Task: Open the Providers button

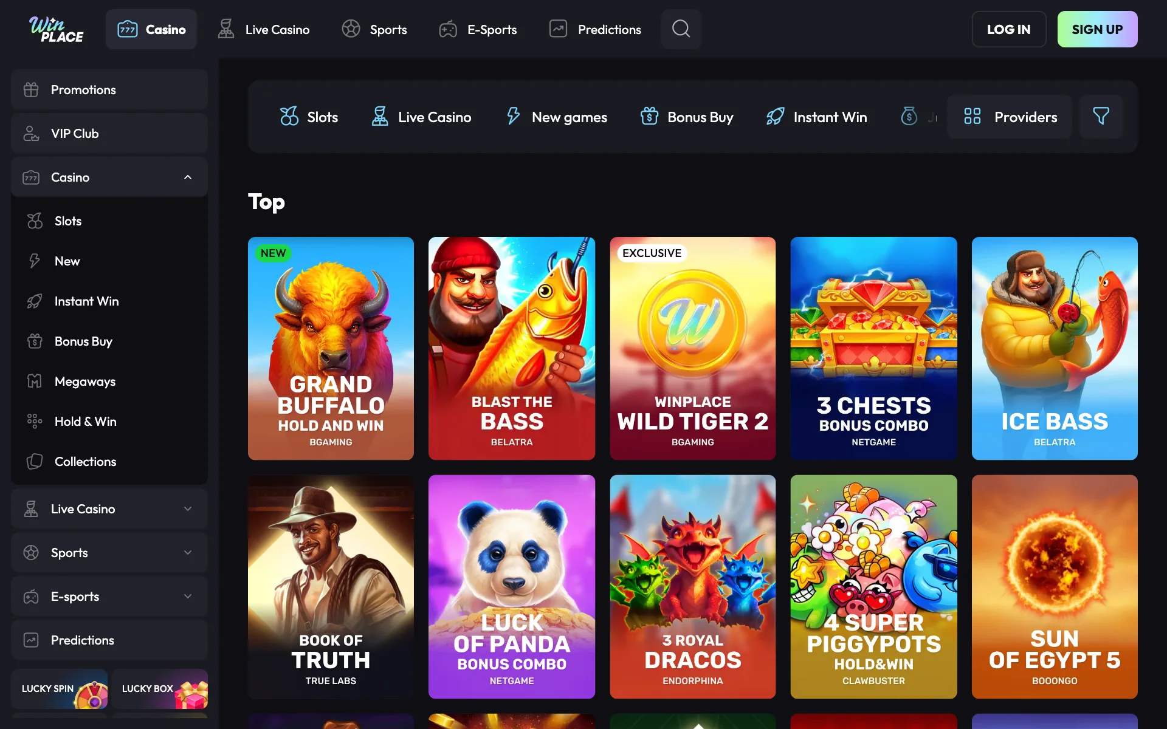Action: (x=1010, y=117)
